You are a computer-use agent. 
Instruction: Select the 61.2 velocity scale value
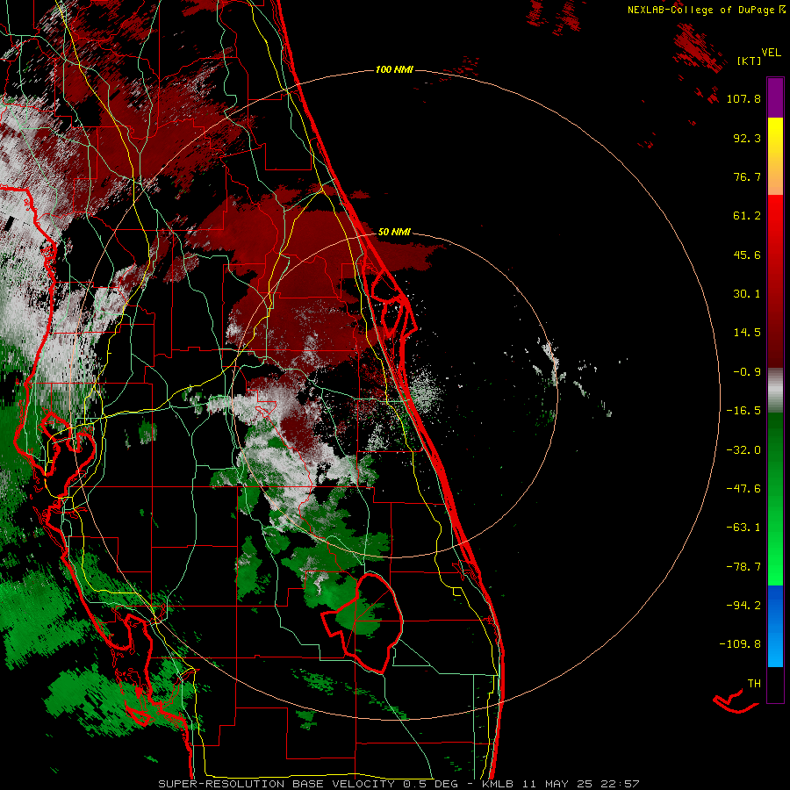[x=747, y=216]
